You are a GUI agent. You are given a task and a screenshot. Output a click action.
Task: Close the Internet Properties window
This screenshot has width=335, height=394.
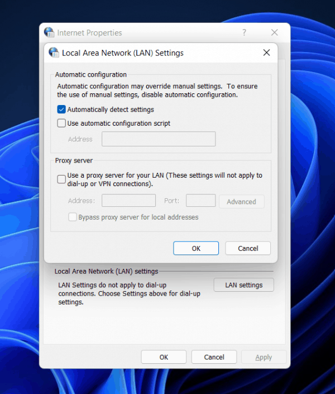[274, 32]
